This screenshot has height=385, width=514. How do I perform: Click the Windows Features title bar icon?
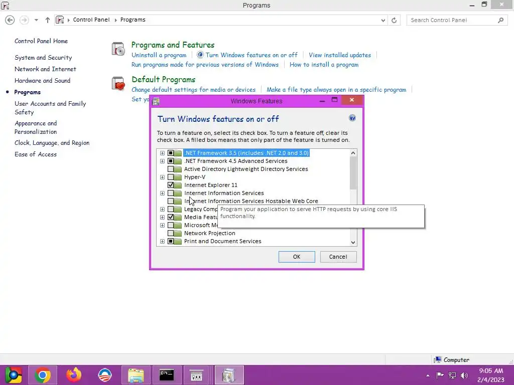click(x=156, y=101)
